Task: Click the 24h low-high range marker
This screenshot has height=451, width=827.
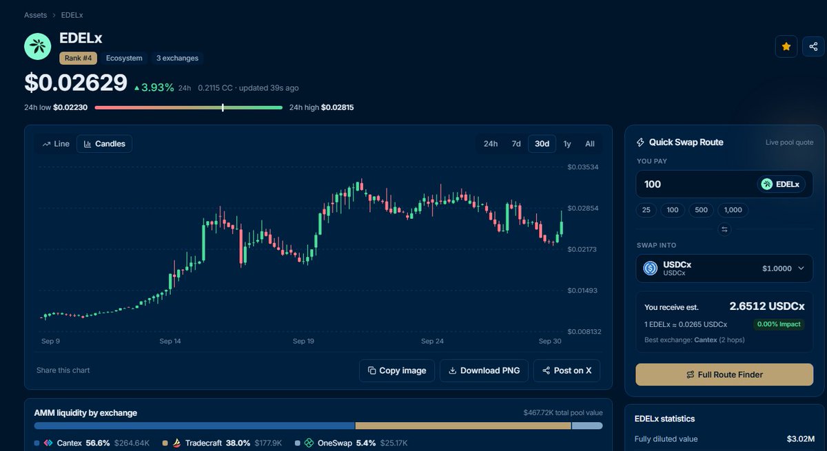Action: tap(223, 107)
